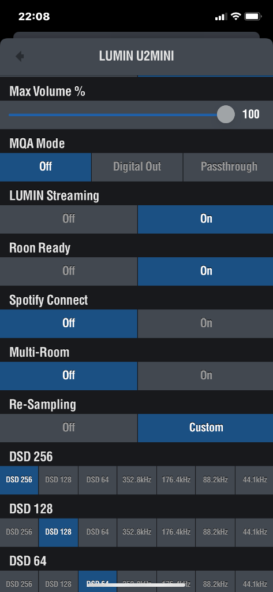Turn off LUMIN Streaming

tap(69, 219)
